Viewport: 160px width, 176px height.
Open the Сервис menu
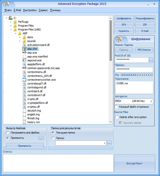(43, 10)
